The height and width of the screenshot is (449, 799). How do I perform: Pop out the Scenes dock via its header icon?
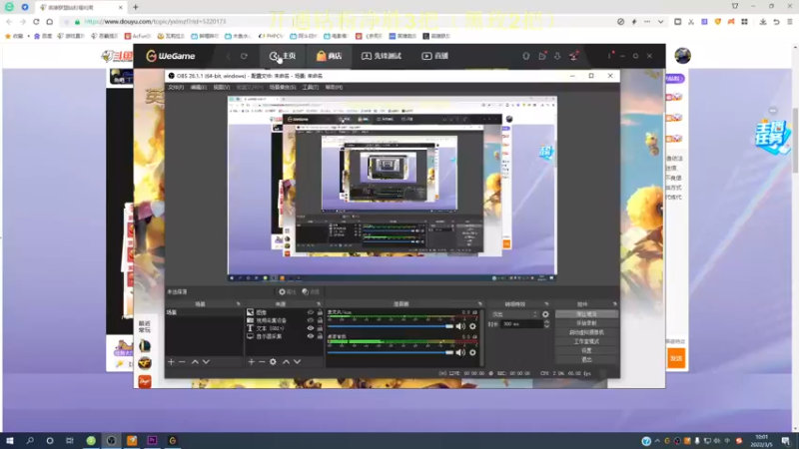pyautogui.click(x=238, y=304)
